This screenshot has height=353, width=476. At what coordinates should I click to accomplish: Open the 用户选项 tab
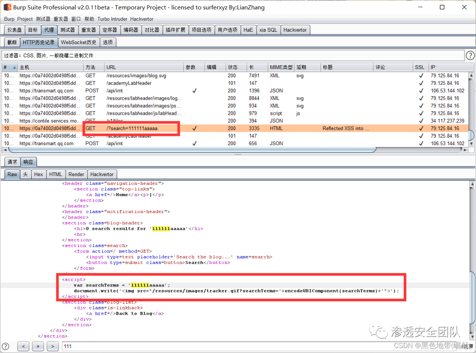click(227, 30)
